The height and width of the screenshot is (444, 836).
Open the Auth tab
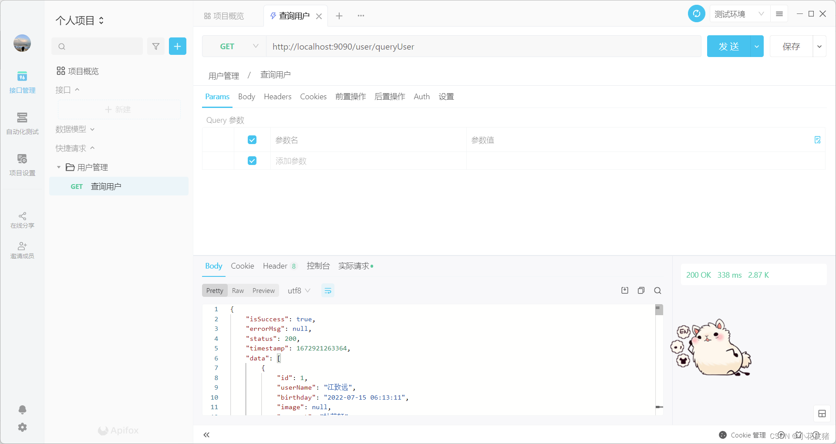click(421, 97)
